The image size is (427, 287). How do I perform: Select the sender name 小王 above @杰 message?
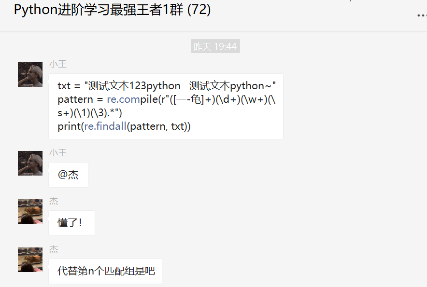coord(58,153)
